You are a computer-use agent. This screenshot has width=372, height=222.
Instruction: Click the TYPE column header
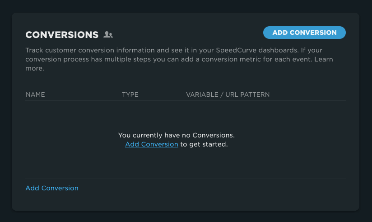coord(130,94)
